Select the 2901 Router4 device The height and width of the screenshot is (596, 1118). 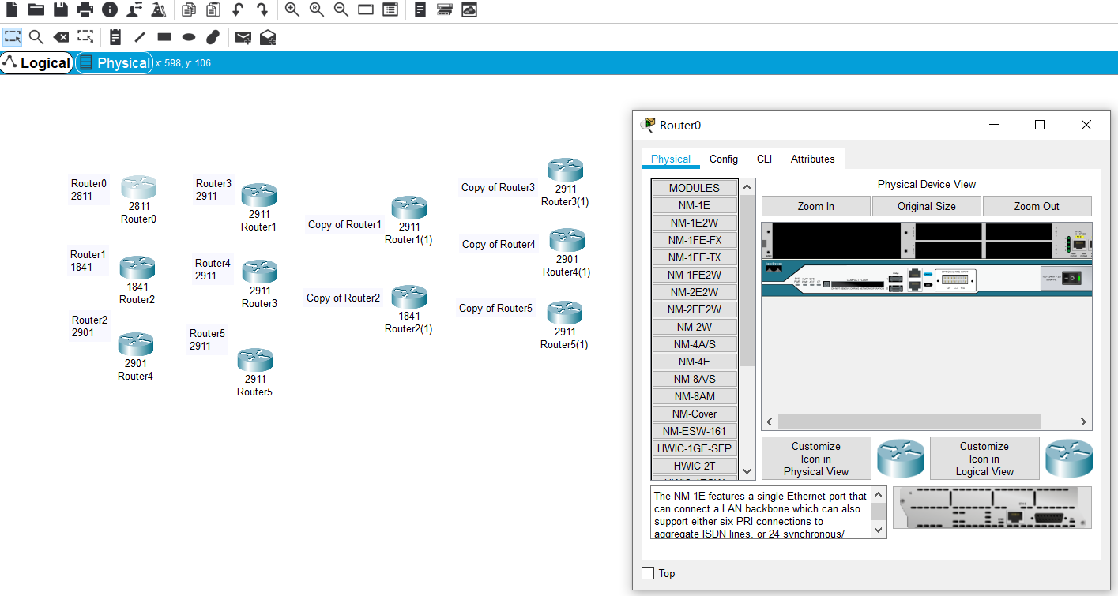pyautogui.click(x=136, y=345)
